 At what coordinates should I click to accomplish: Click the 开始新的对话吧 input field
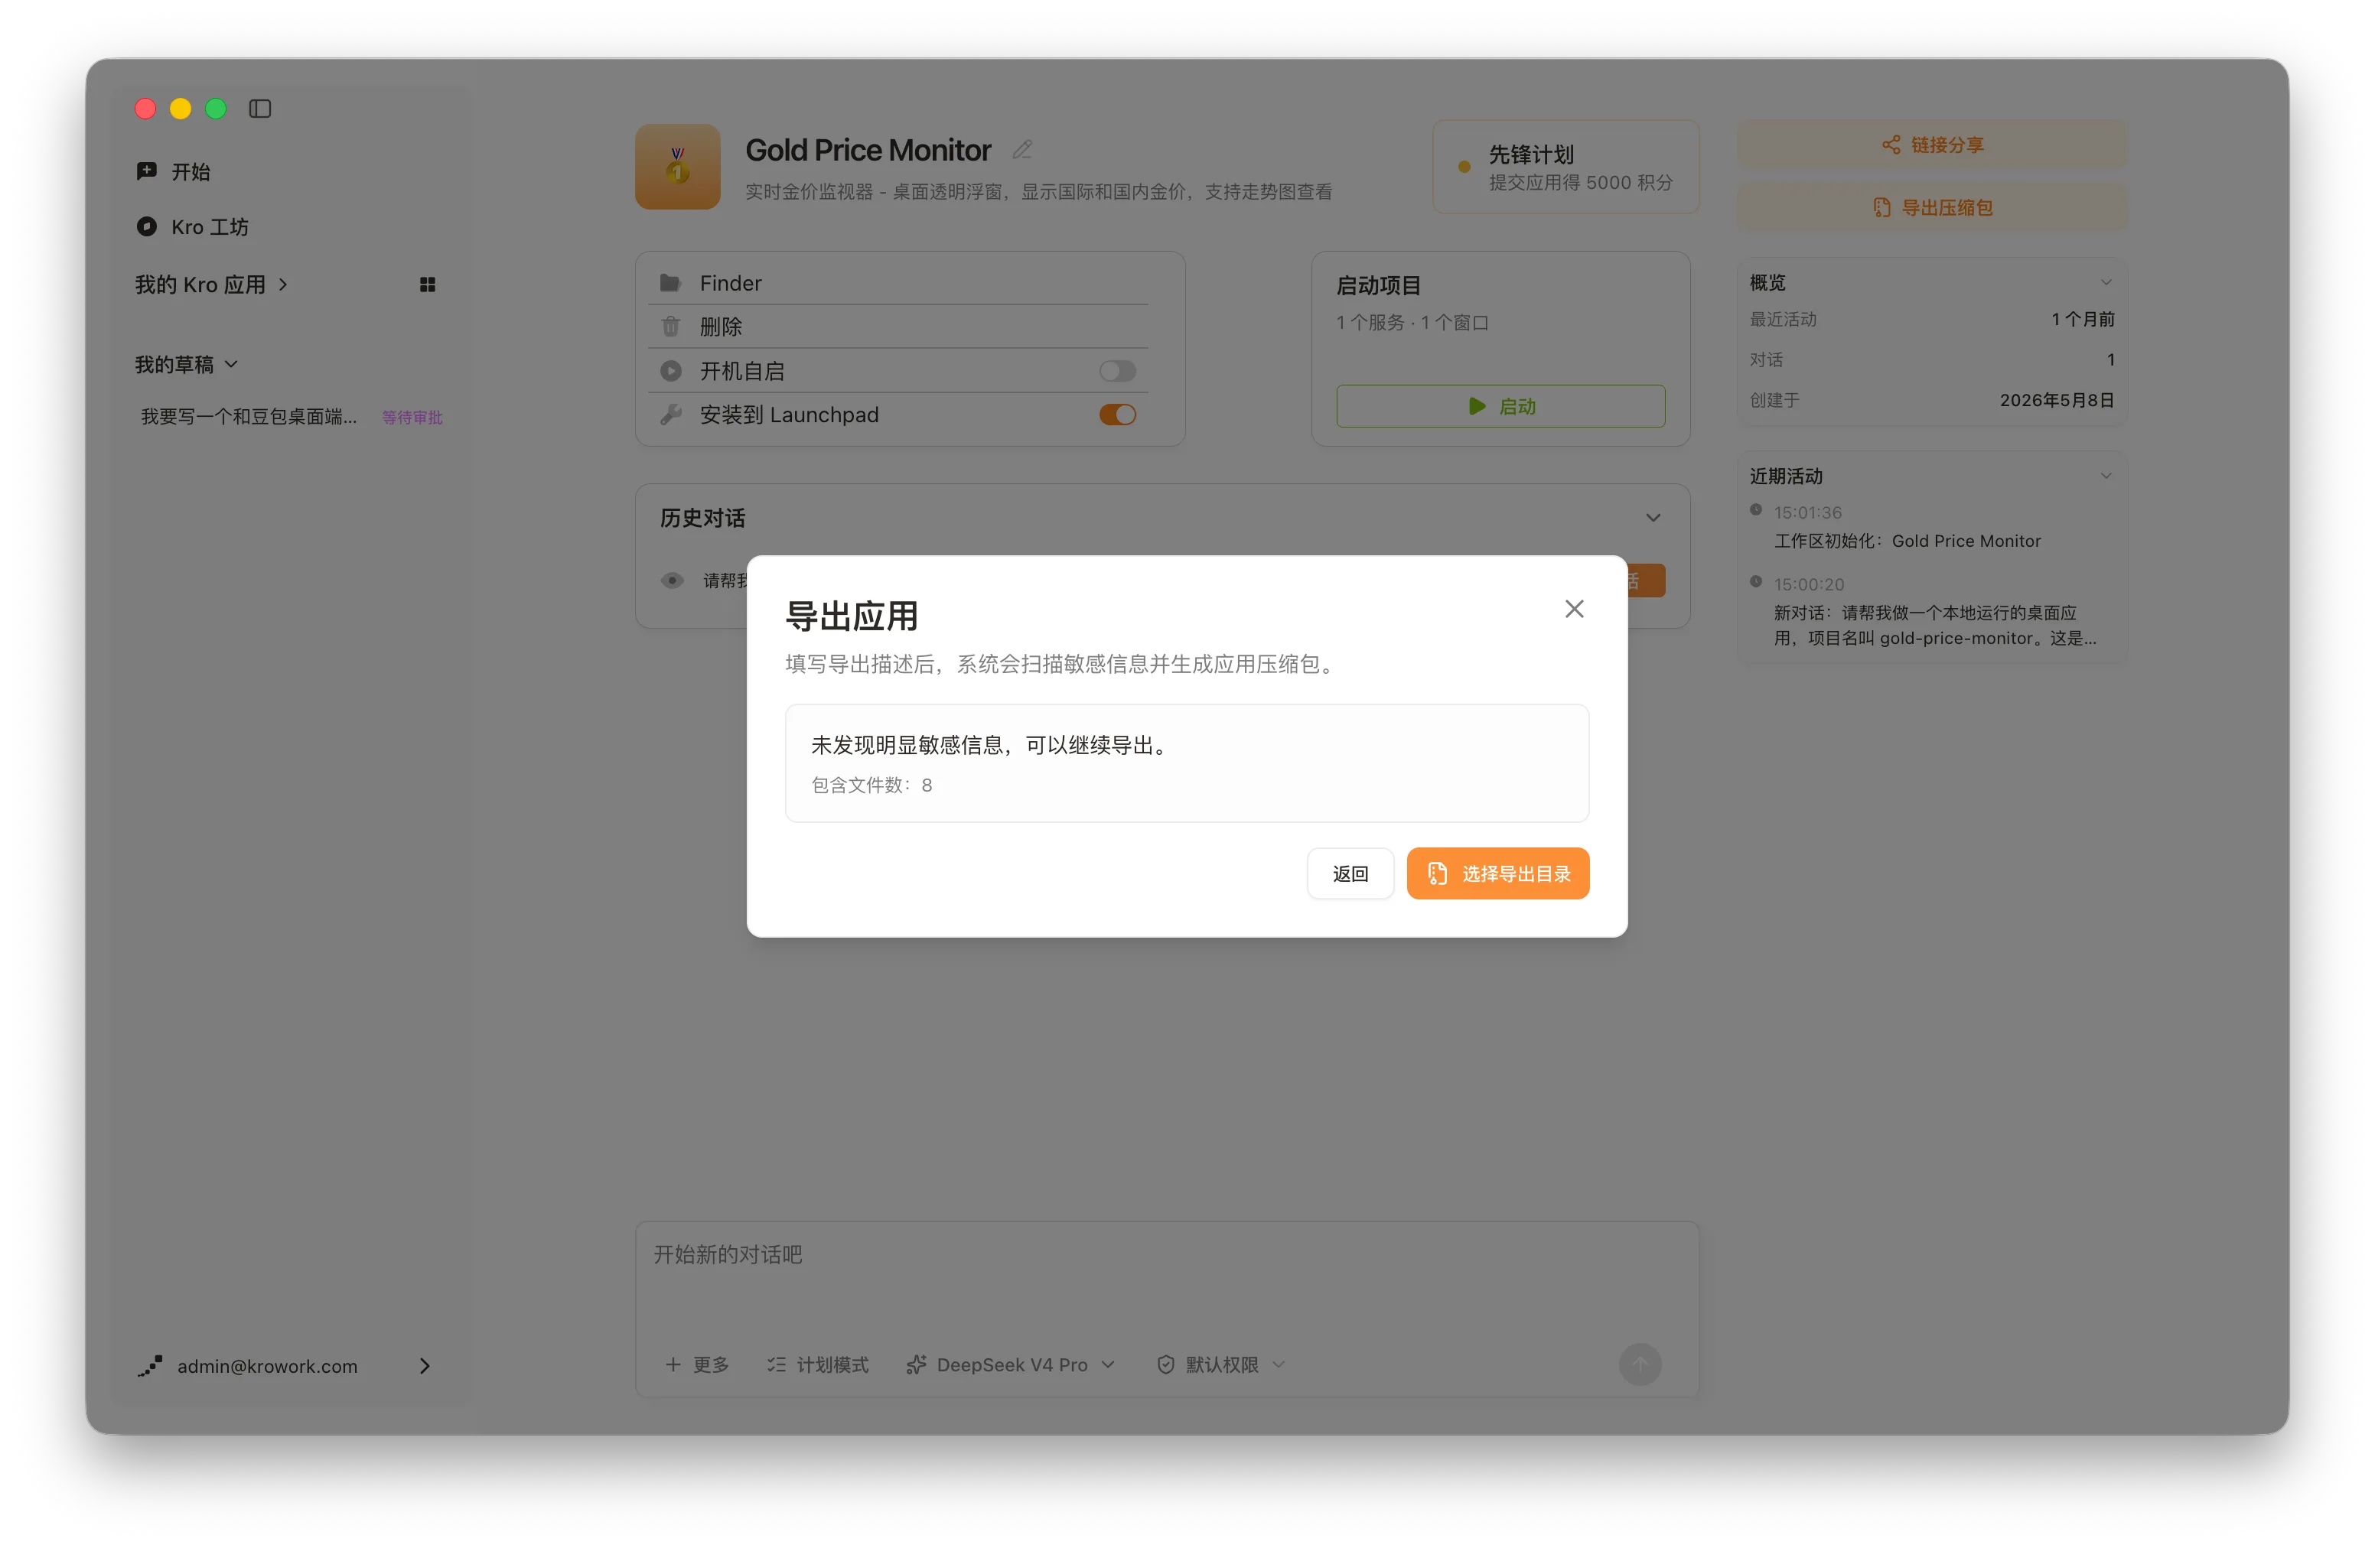[1167, 1275]
